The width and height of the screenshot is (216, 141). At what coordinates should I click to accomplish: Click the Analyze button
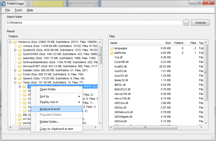coord(200,22)
